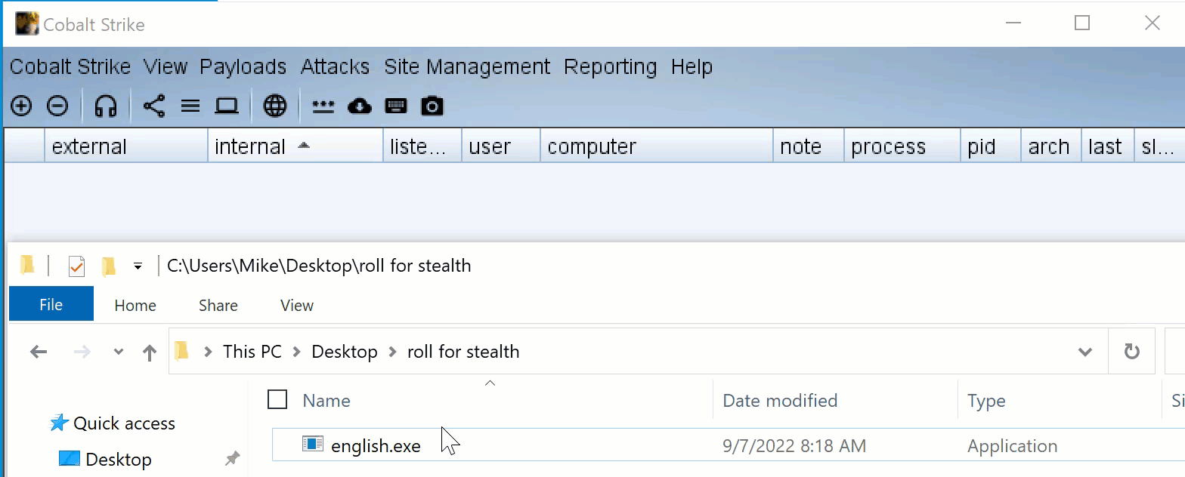The height and width of the screenshot is (477, 1185).
Task: Open the Reporting menu
Action: click(611, 67)
